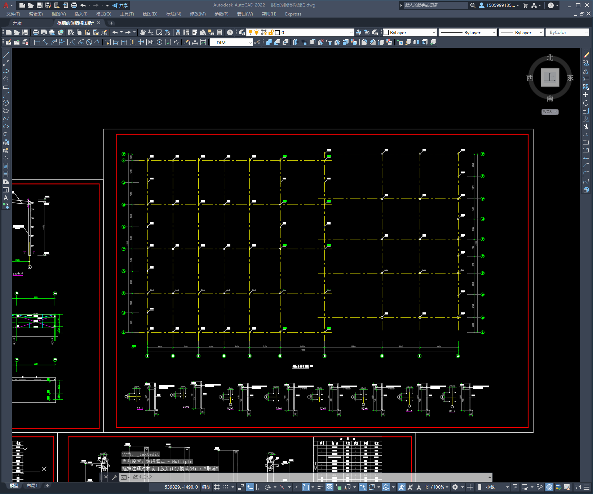The width and height of the screenshot is (593, 494).
Task: Open the 绘图(D) menu
Action: pyautogui.click(x=150, y=14)
